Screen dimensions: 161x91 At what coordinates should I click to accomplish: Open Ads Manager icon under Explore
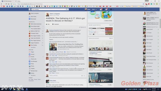(x=30, y=61)
